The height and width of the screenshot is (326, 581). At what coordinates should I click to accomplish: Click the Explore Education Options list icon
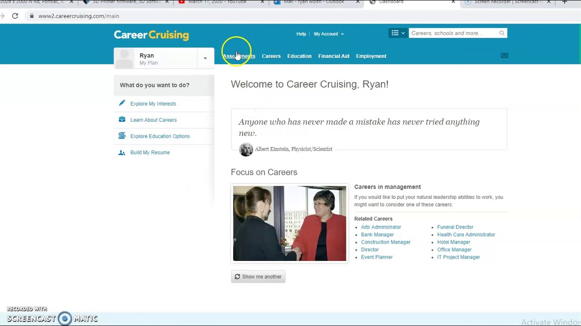click(x=122, y=136)
